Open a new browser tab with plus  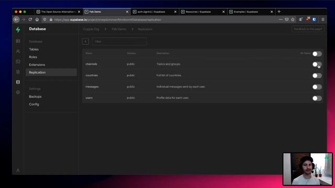(x=279, y=11)
